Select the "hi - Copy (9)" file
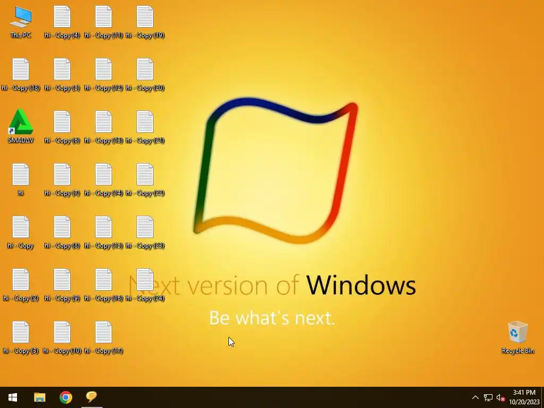Screen dimensions: 544x408 point(62,285)
